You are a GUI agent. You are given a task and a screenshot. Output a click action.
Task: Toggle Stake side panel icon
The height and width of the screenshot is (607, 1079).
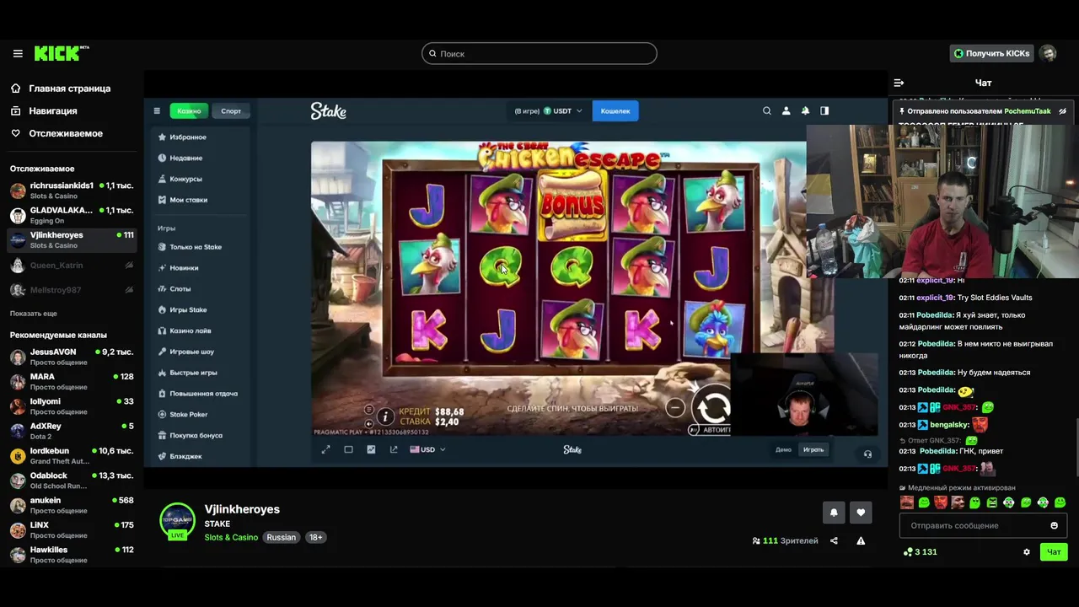[x=824, y=110]
